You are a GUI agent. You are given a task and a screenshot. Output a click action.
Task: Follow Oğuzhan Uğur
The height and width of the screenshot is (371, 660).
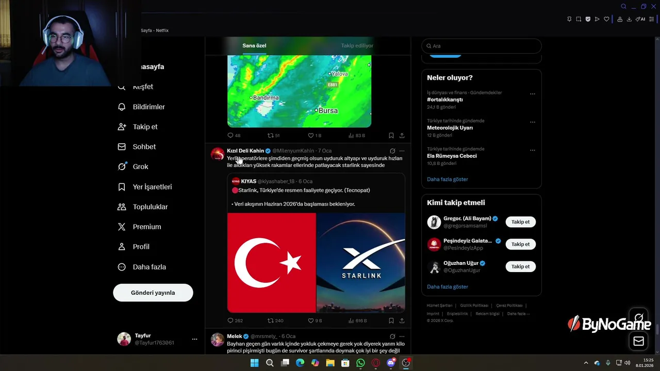[521, 266]
